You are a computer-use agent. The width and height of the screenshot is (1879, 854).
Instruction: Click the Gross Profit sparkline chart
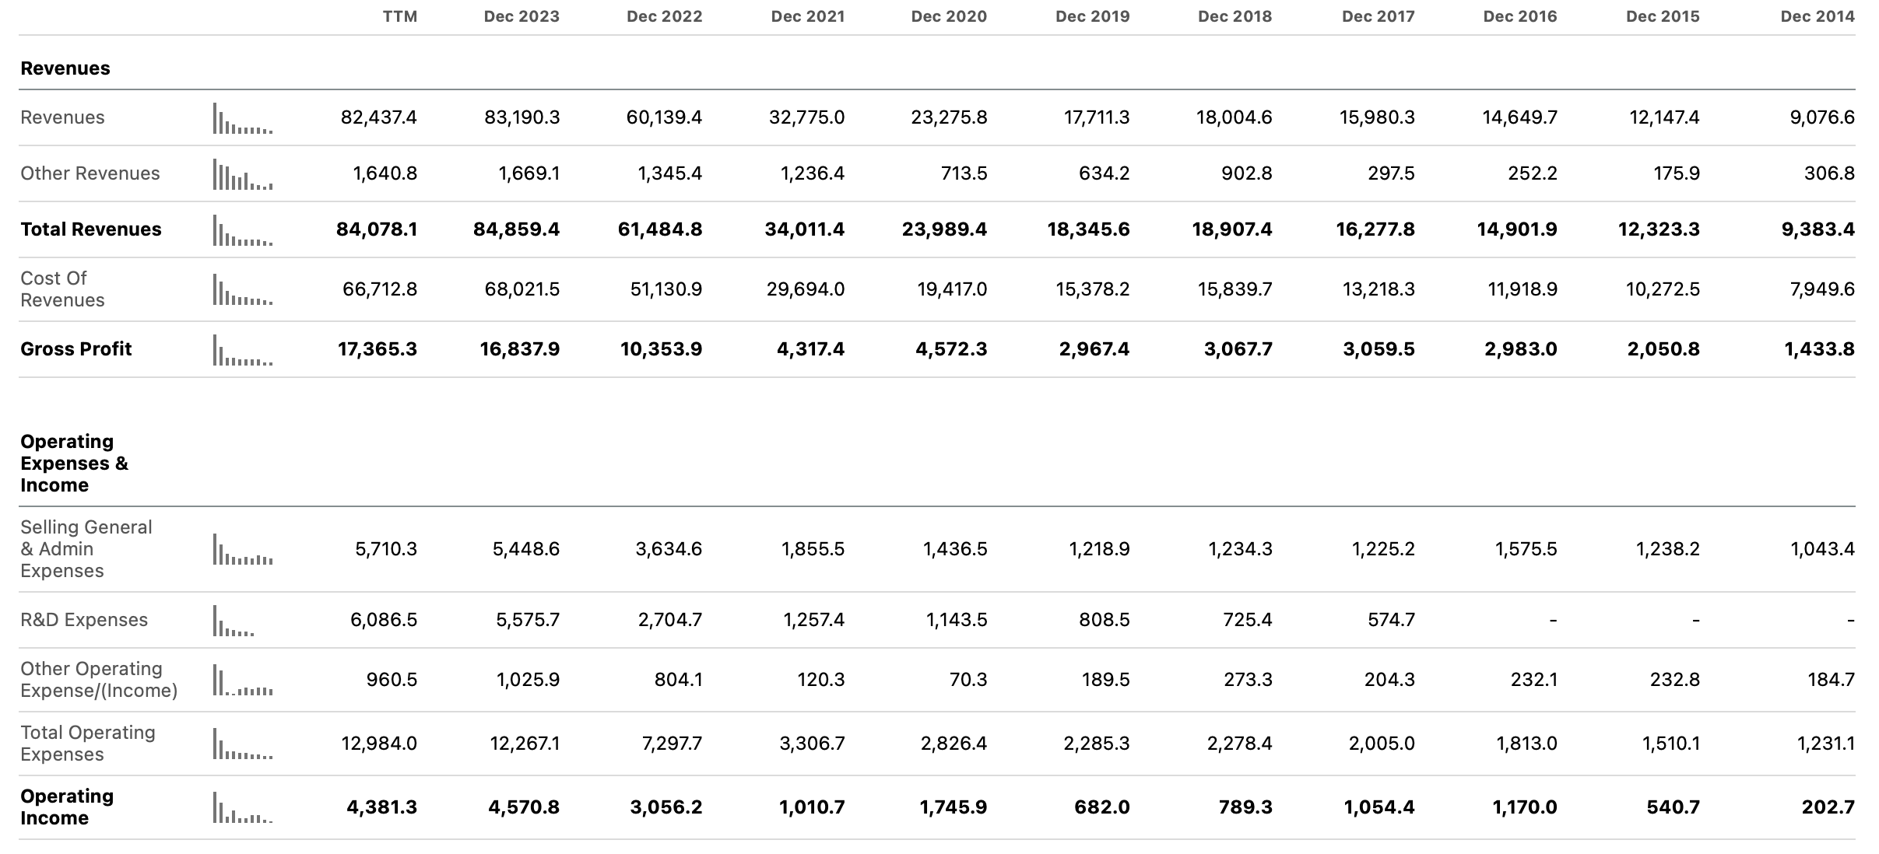(x=241, y=349)
